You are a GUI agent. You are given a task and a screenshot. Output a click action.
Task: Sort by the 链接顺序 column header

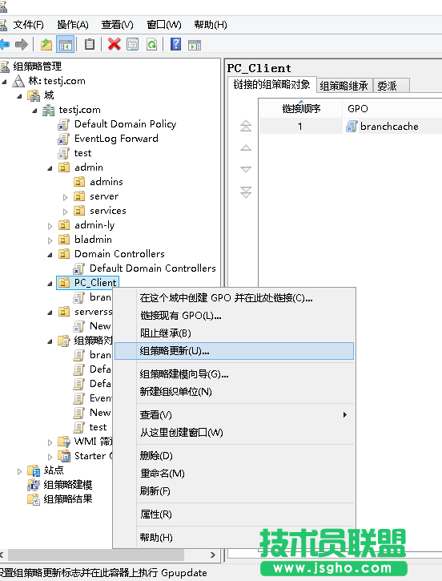click(x=300, y=108)
